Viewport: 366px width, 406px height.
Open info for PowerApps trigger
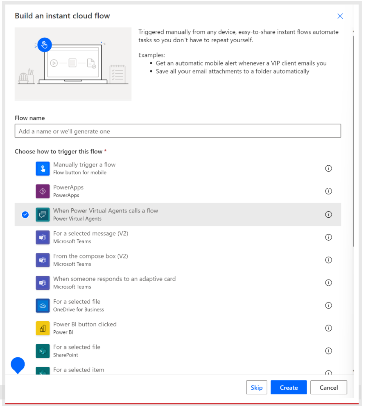(x=328, y=192)
